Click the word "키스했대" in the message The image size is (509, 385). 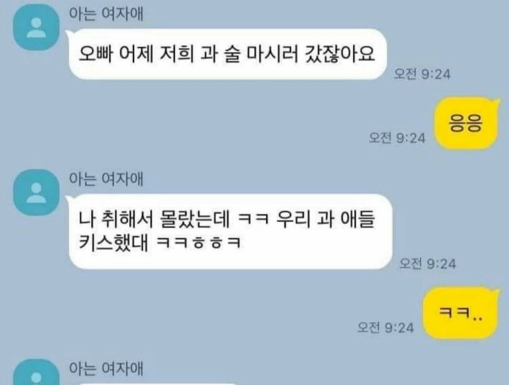point(113,242)
